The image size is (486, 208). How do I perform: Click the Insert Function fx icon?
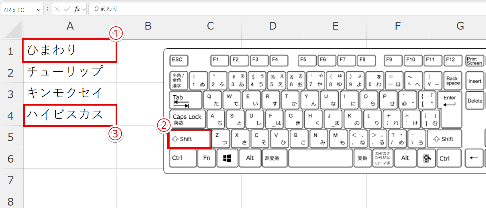tap(77, 9)
